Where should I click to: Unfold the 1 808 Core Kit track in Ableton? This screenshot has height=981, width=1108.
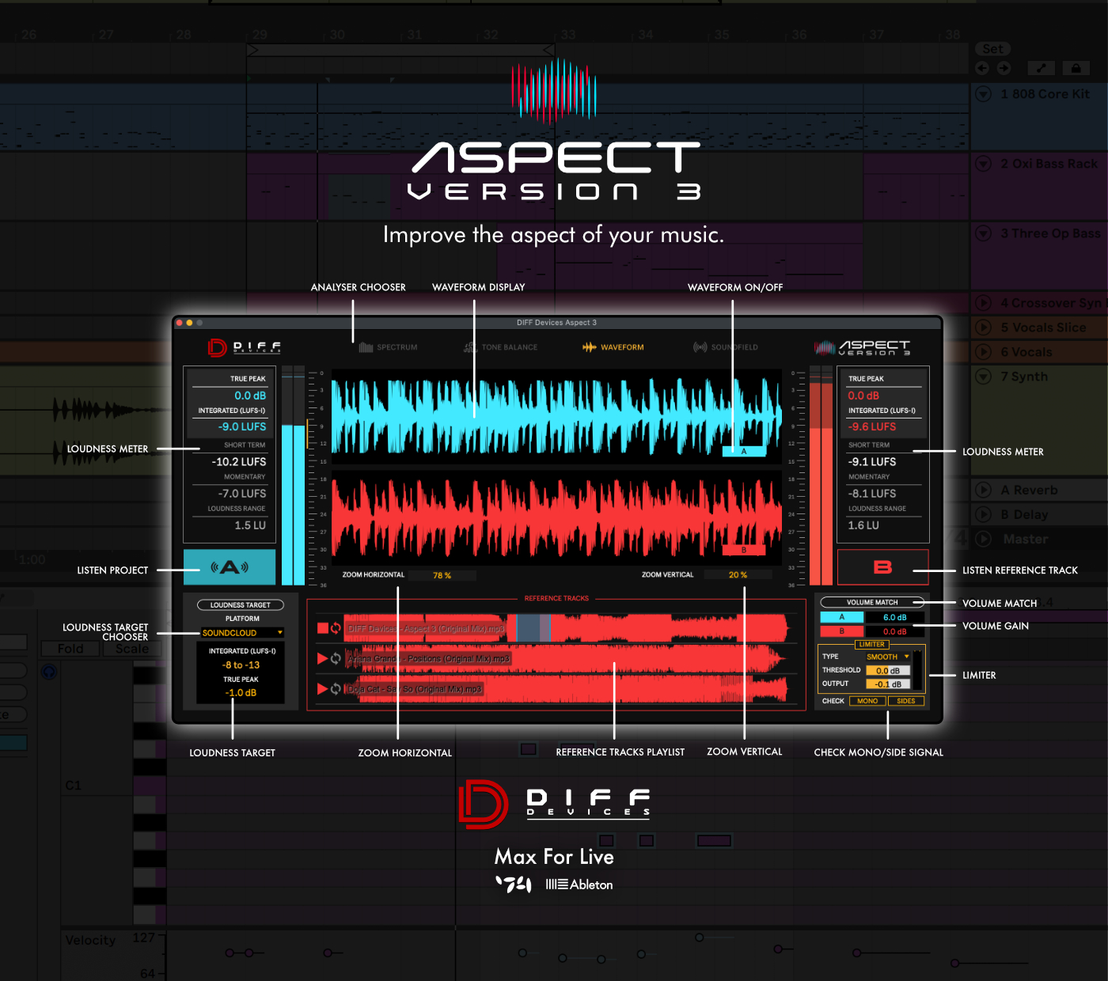pyautogui.click(x=984, y=94)
